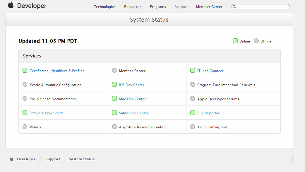Click the Videos service text
The height and width of the screenshot is (172, 305).
(35, 127)
